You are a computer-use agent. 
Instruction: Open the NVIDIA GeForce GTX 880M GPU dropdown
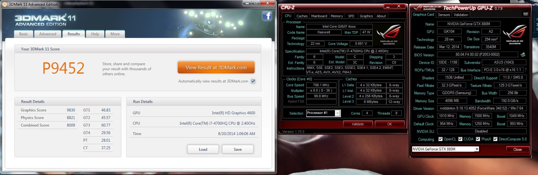[477, 149]
